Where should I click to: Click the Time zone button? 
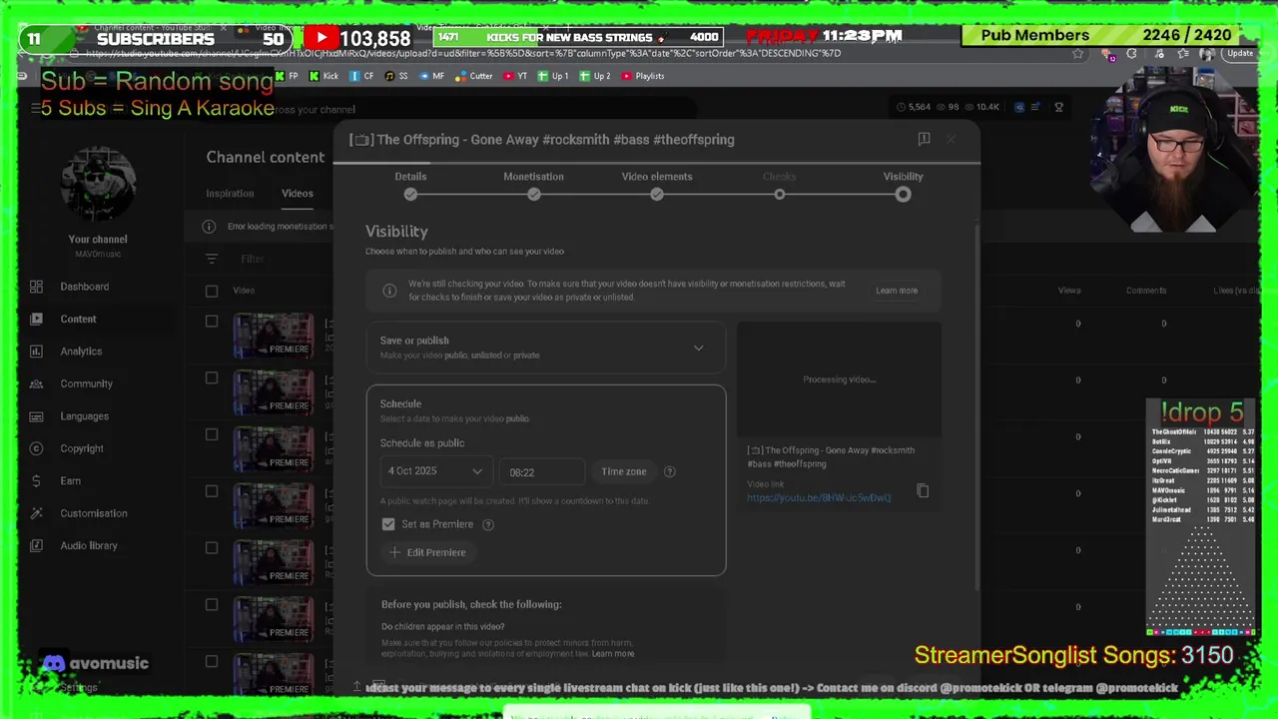click(624, 471)
